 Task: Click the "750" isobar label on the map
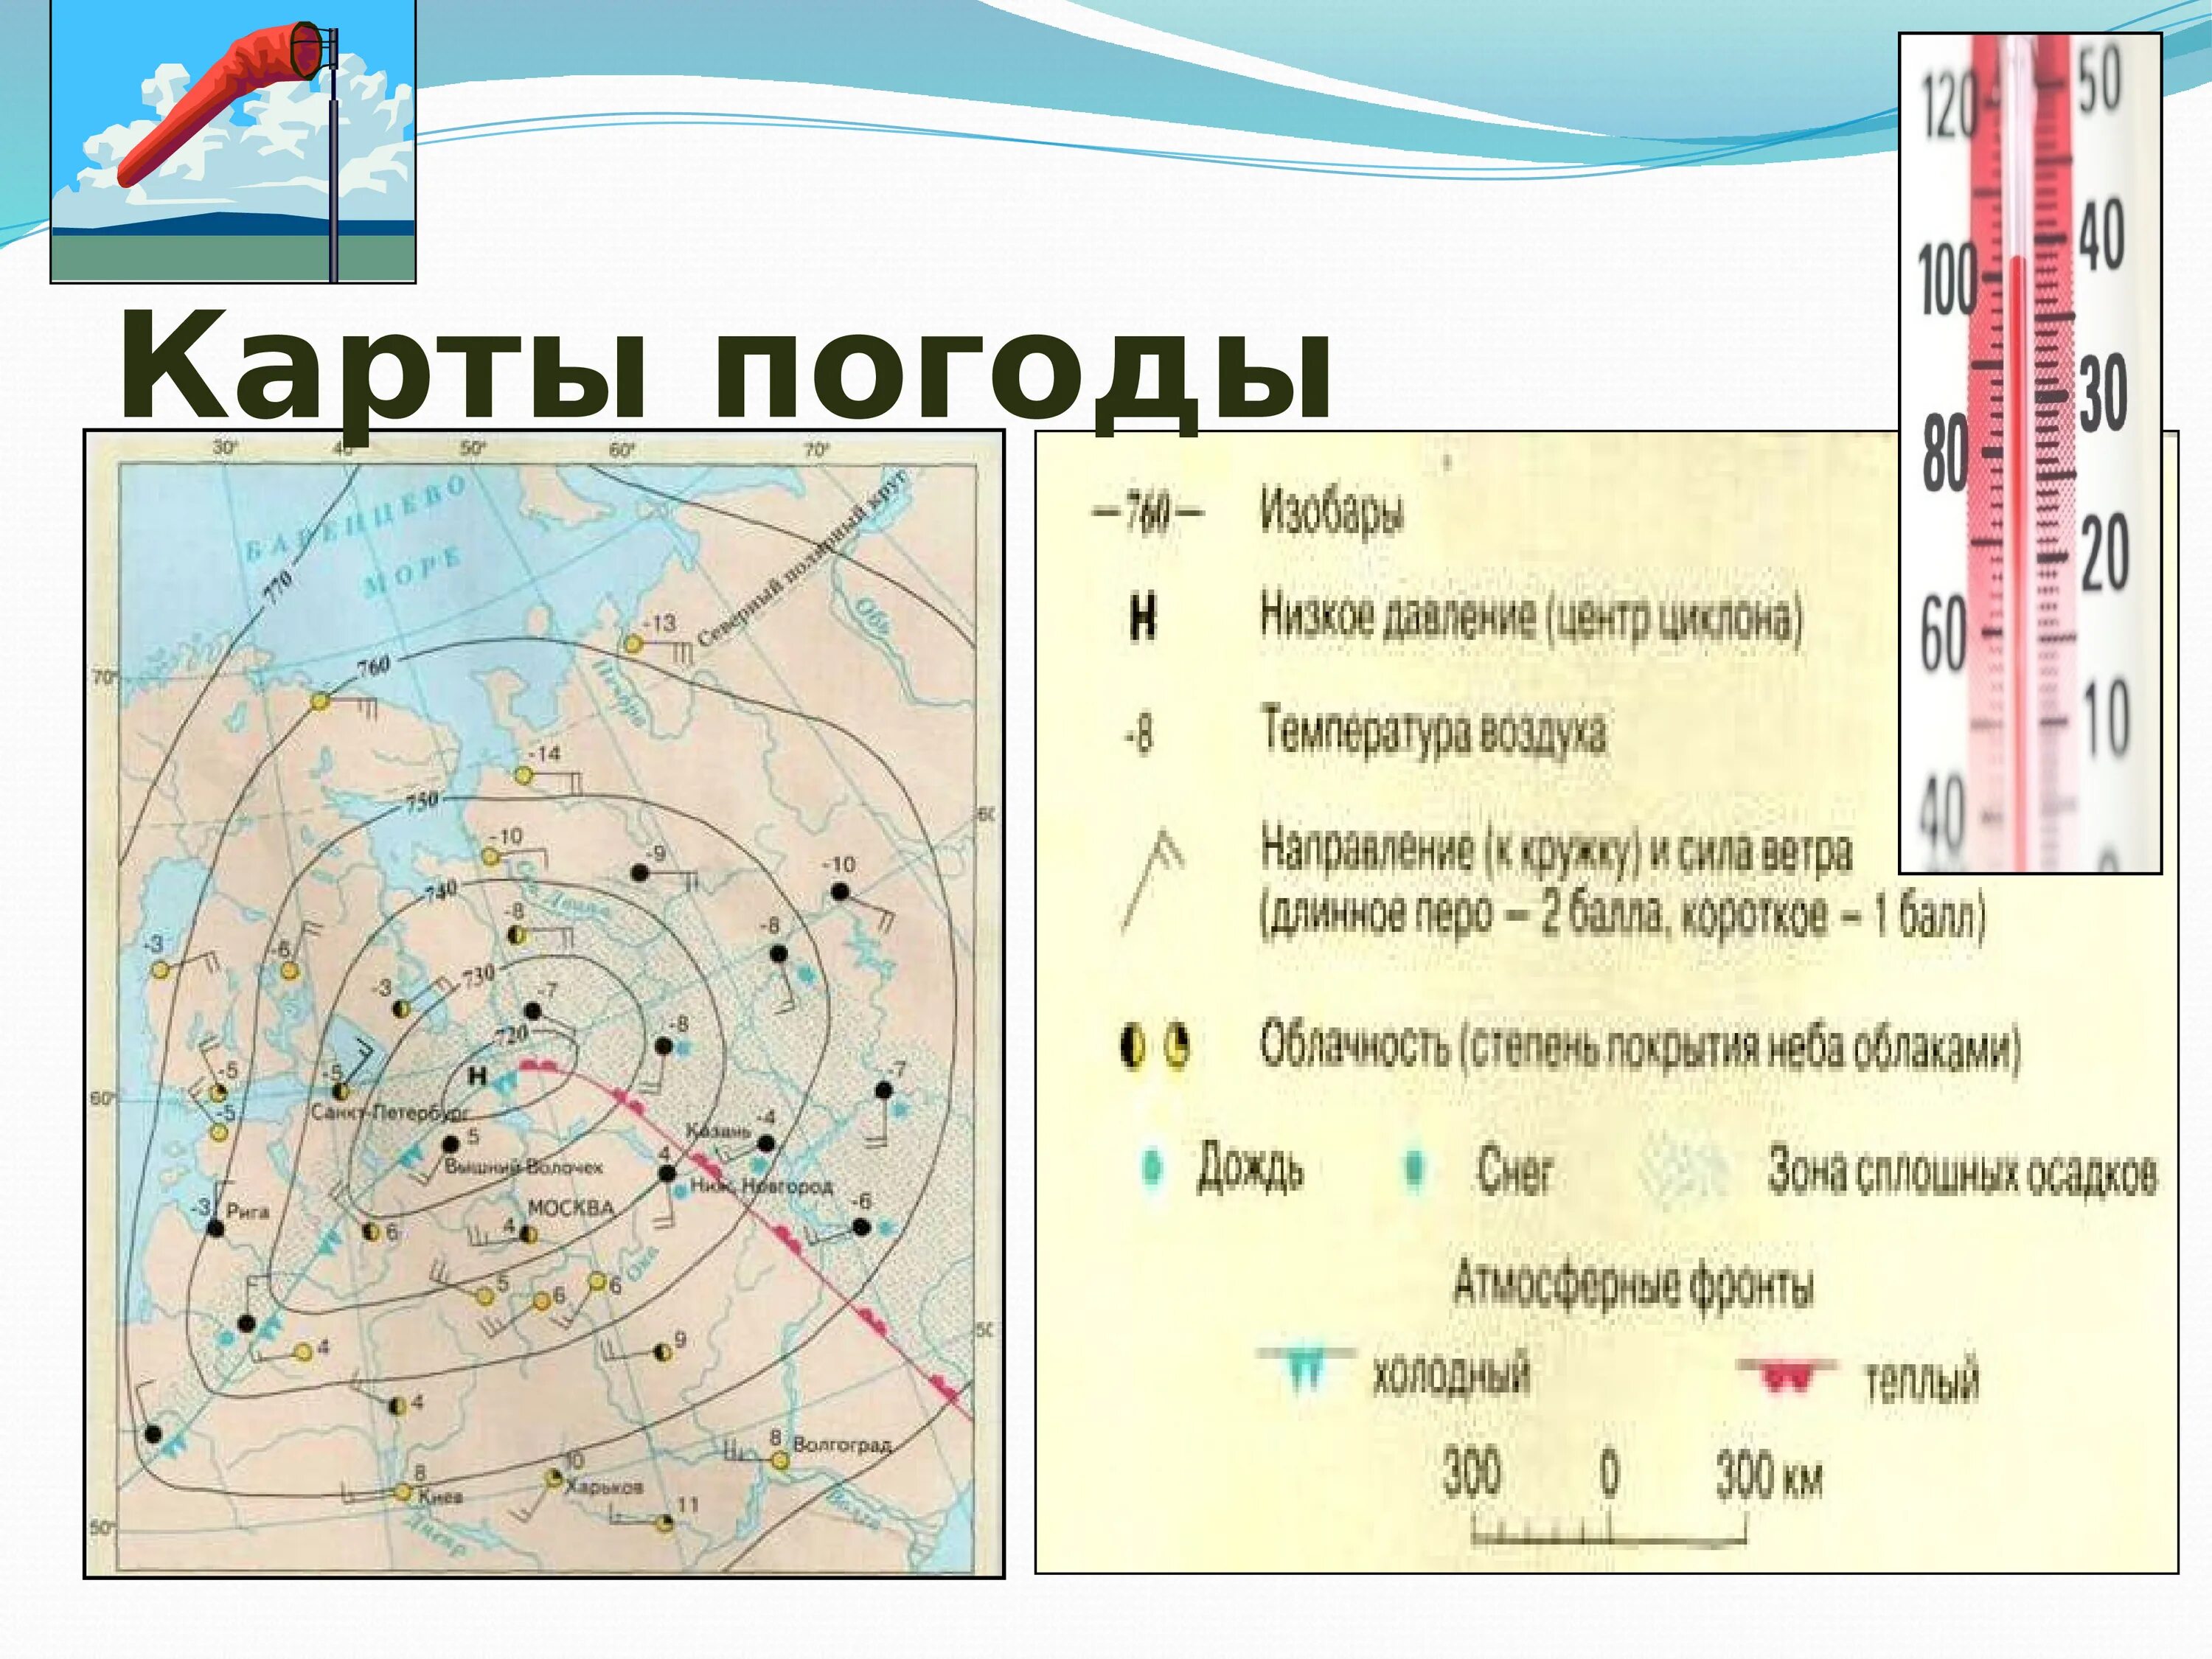pyautogui.click(x=421, y=802)
